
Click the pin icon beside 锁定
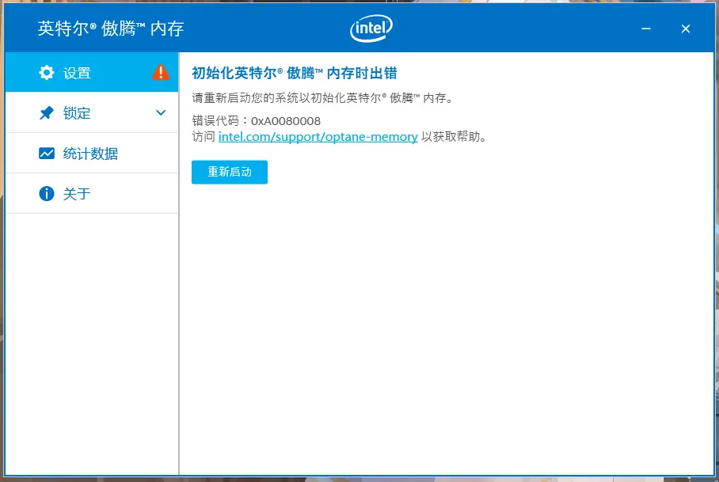pyautogui.click(x=47, y=113)
